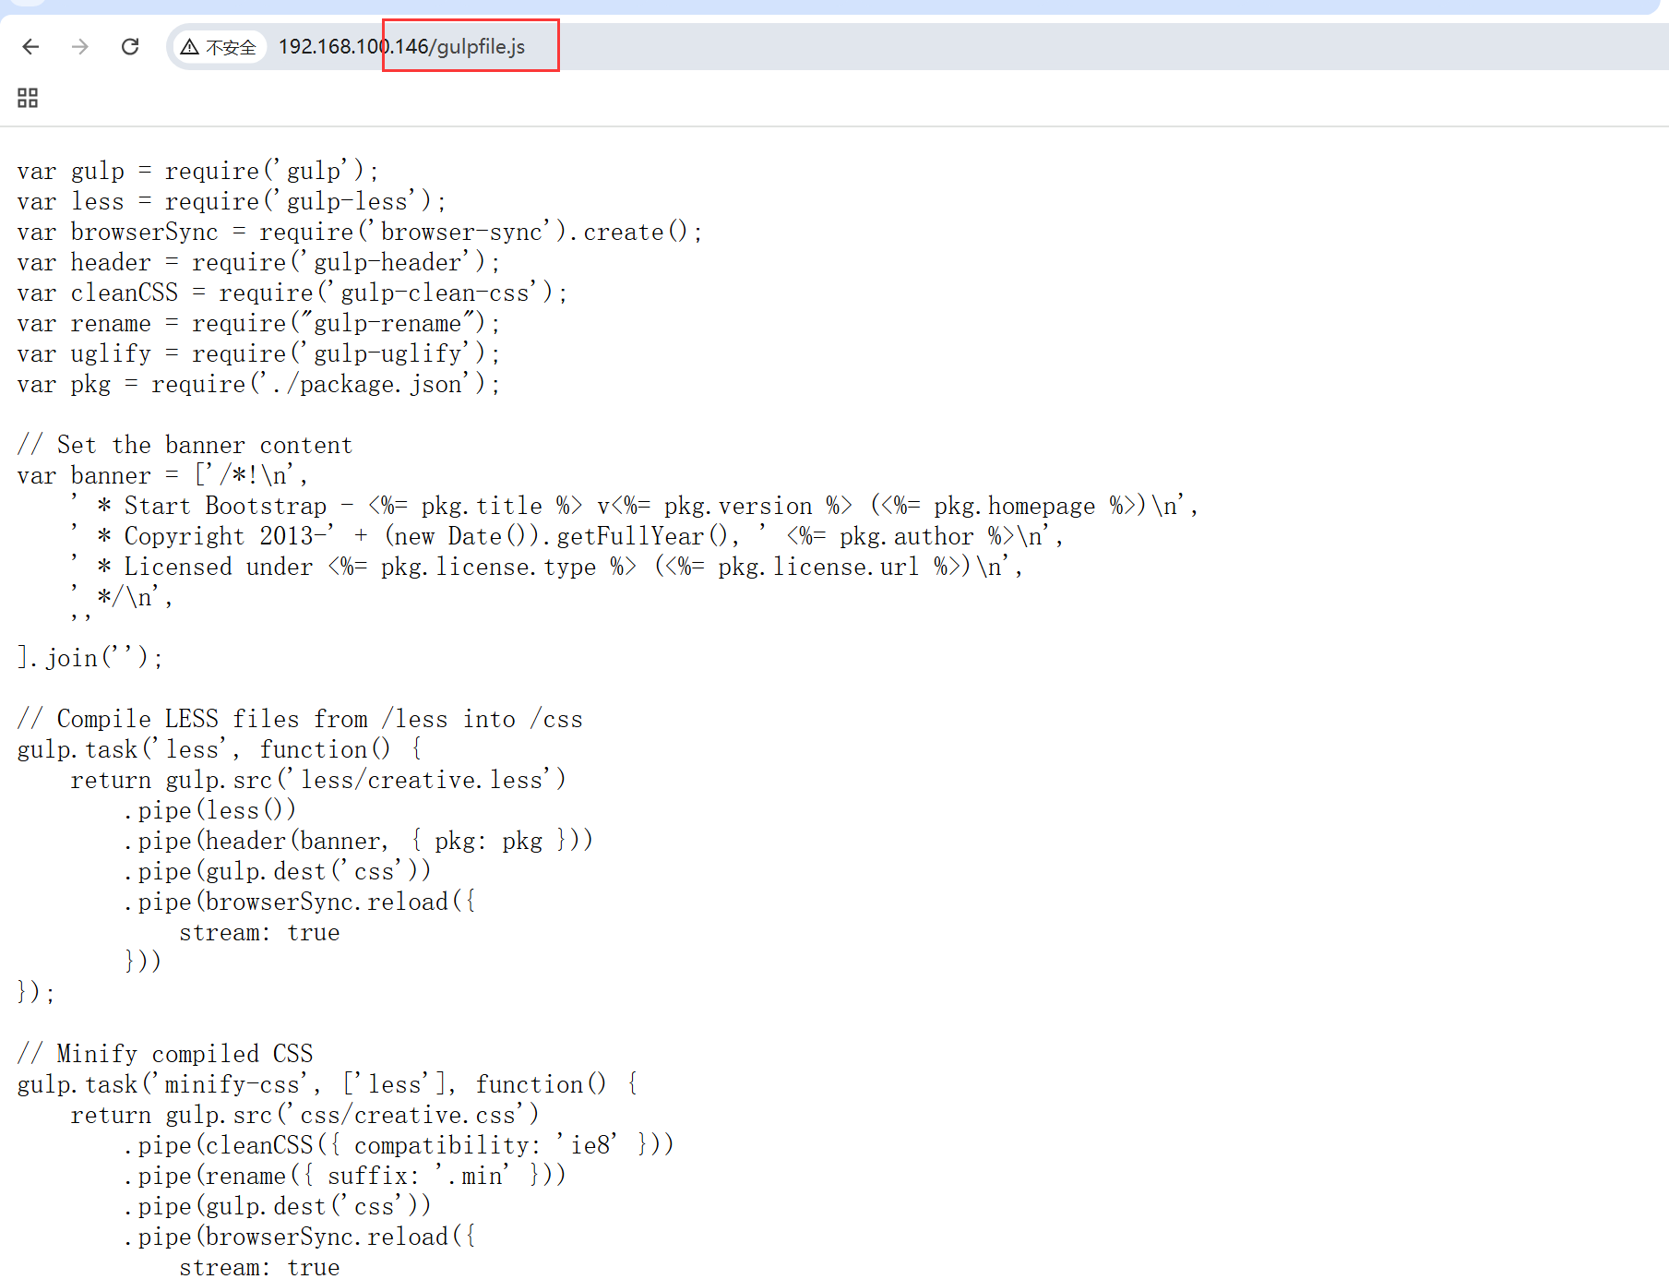The image size is (1669, 1279).
Task: Click the browserSync require line
Action: [360, 232]
